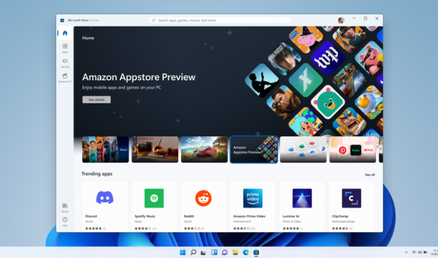Click the Luminar AI title
This screenshot has width=438, height=258.
(x=291, y=216)
